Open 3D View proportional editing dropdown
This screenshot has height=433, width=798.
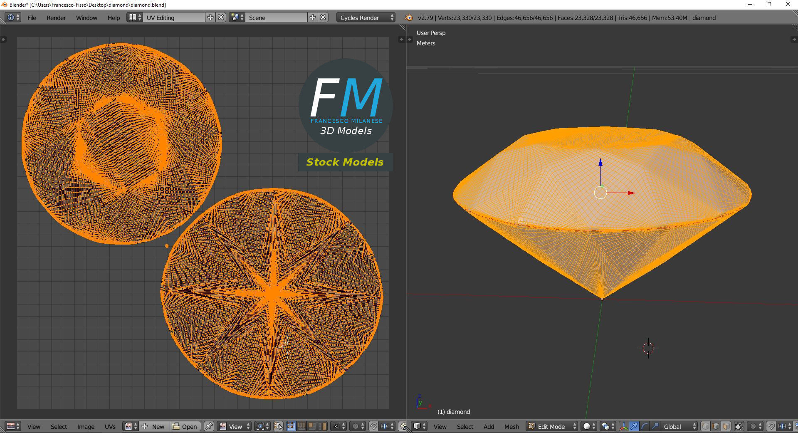click(x=756, y=426)
